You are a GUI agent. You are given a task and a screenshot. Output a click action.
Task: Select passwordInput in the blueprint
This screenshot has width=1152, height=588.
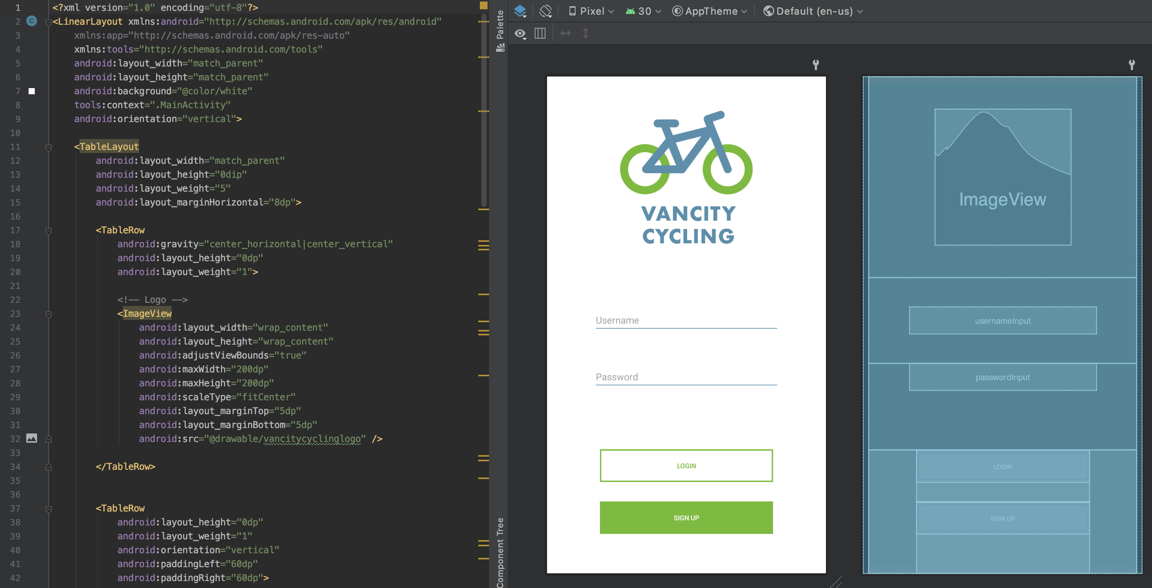1002,377
